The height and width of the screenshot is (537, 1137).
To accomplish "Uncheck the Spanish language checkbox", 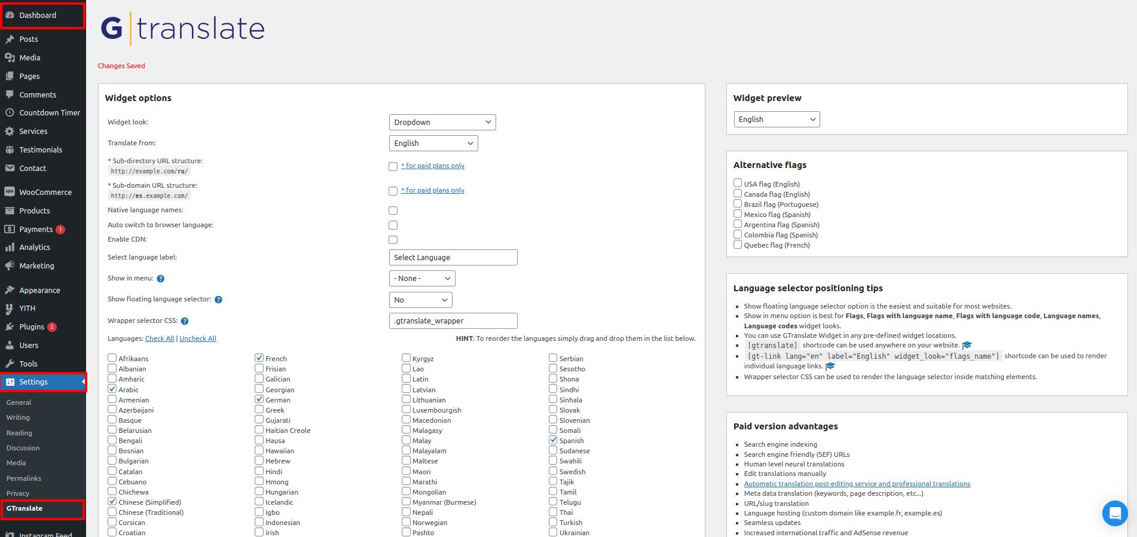I will [554, 440].
